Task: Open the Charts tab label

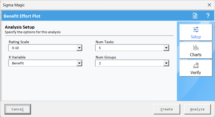Action: click(x=196, y=55)
